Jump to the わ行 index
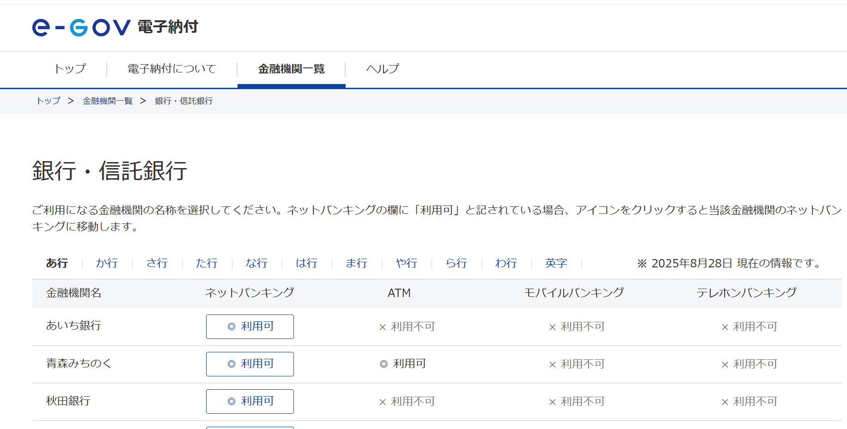Screen dimensions: 847x429 tap(506, 263)
